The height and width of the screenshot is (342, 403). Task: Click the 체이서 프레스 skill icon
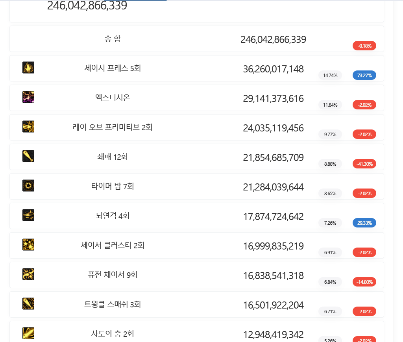[x=28, y=68]
